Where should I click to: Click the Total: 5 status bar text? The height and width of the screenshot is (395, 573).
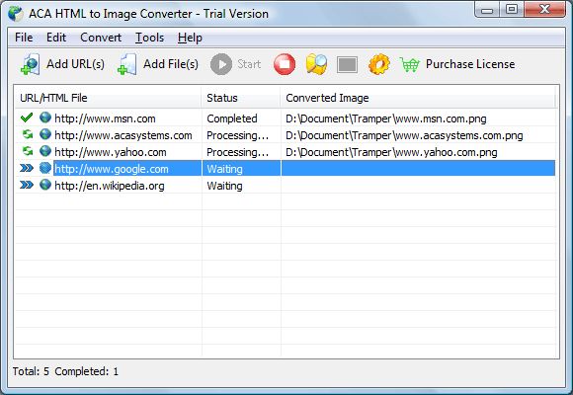(x=31, y=371)
